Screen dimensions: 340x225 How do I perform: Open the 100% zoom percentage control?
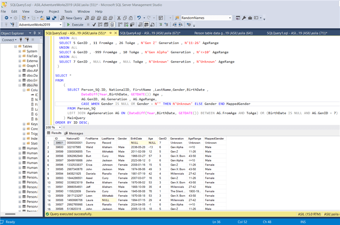coord(53,128)
